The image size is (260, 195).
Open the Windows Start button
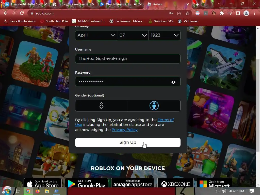coord(6,191)
